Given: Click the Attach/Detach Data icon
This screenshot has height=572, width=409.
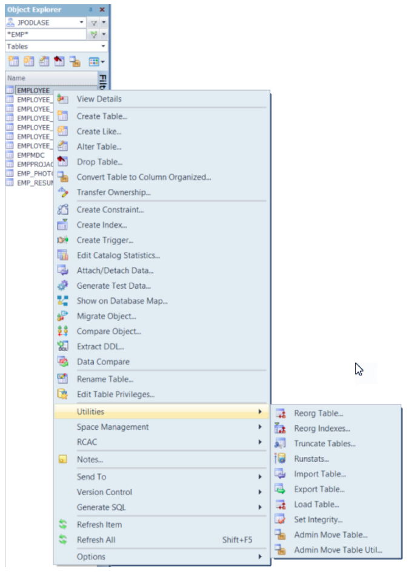Looking at the screenshot, I should pos(62,271).
